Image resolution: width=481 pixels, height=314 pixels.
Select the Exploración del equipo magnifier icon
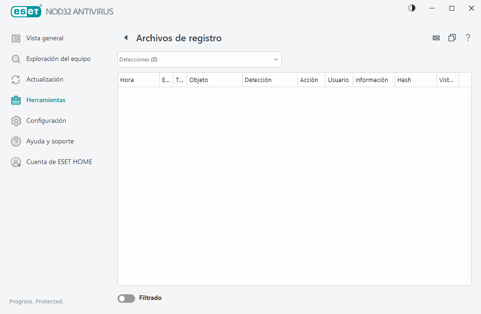(x=16, y=59)
